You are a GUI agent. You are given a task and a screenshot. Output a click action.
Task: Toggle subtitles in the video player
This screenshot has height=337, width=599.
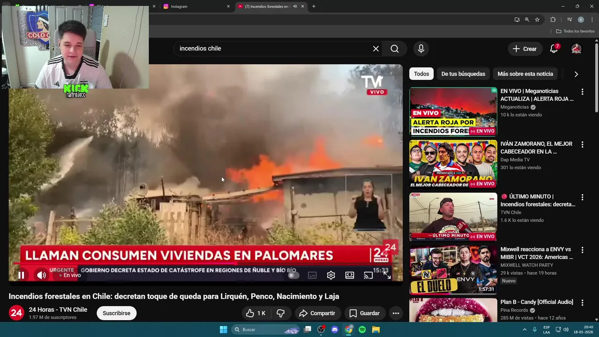tap(312, 275)
